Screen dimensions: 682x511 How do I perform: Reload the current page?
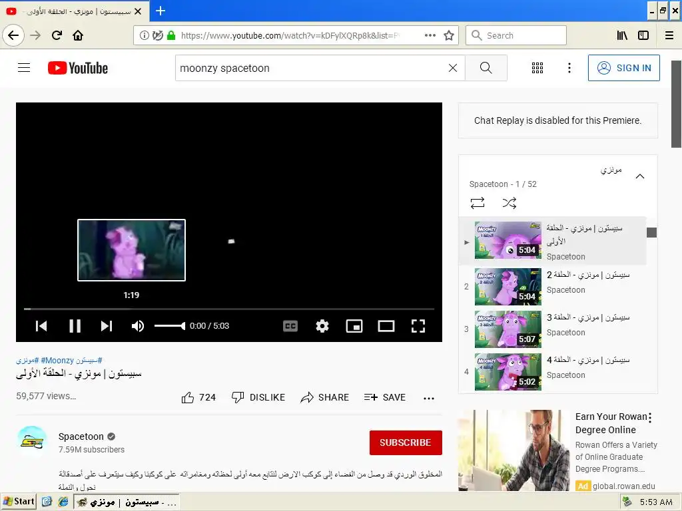57,35
